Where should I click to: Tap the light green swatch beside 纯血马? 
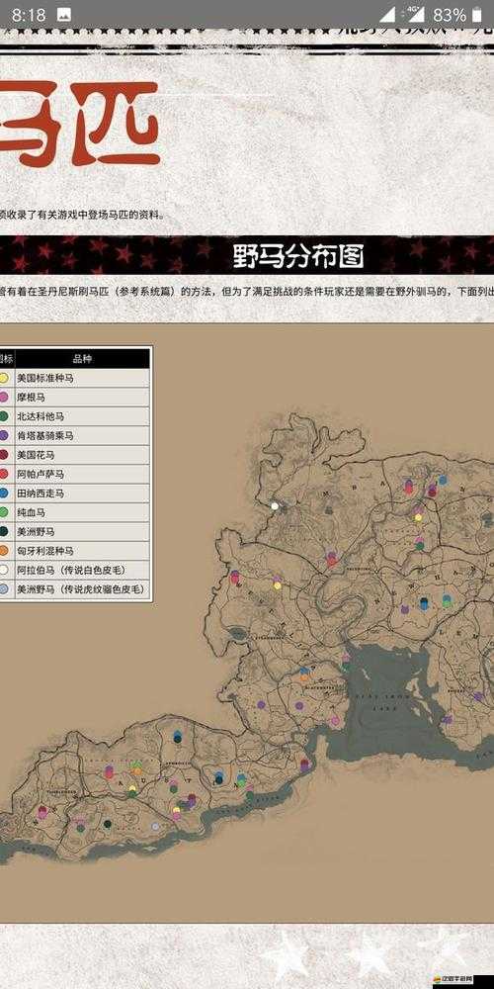tap(4, 512)
